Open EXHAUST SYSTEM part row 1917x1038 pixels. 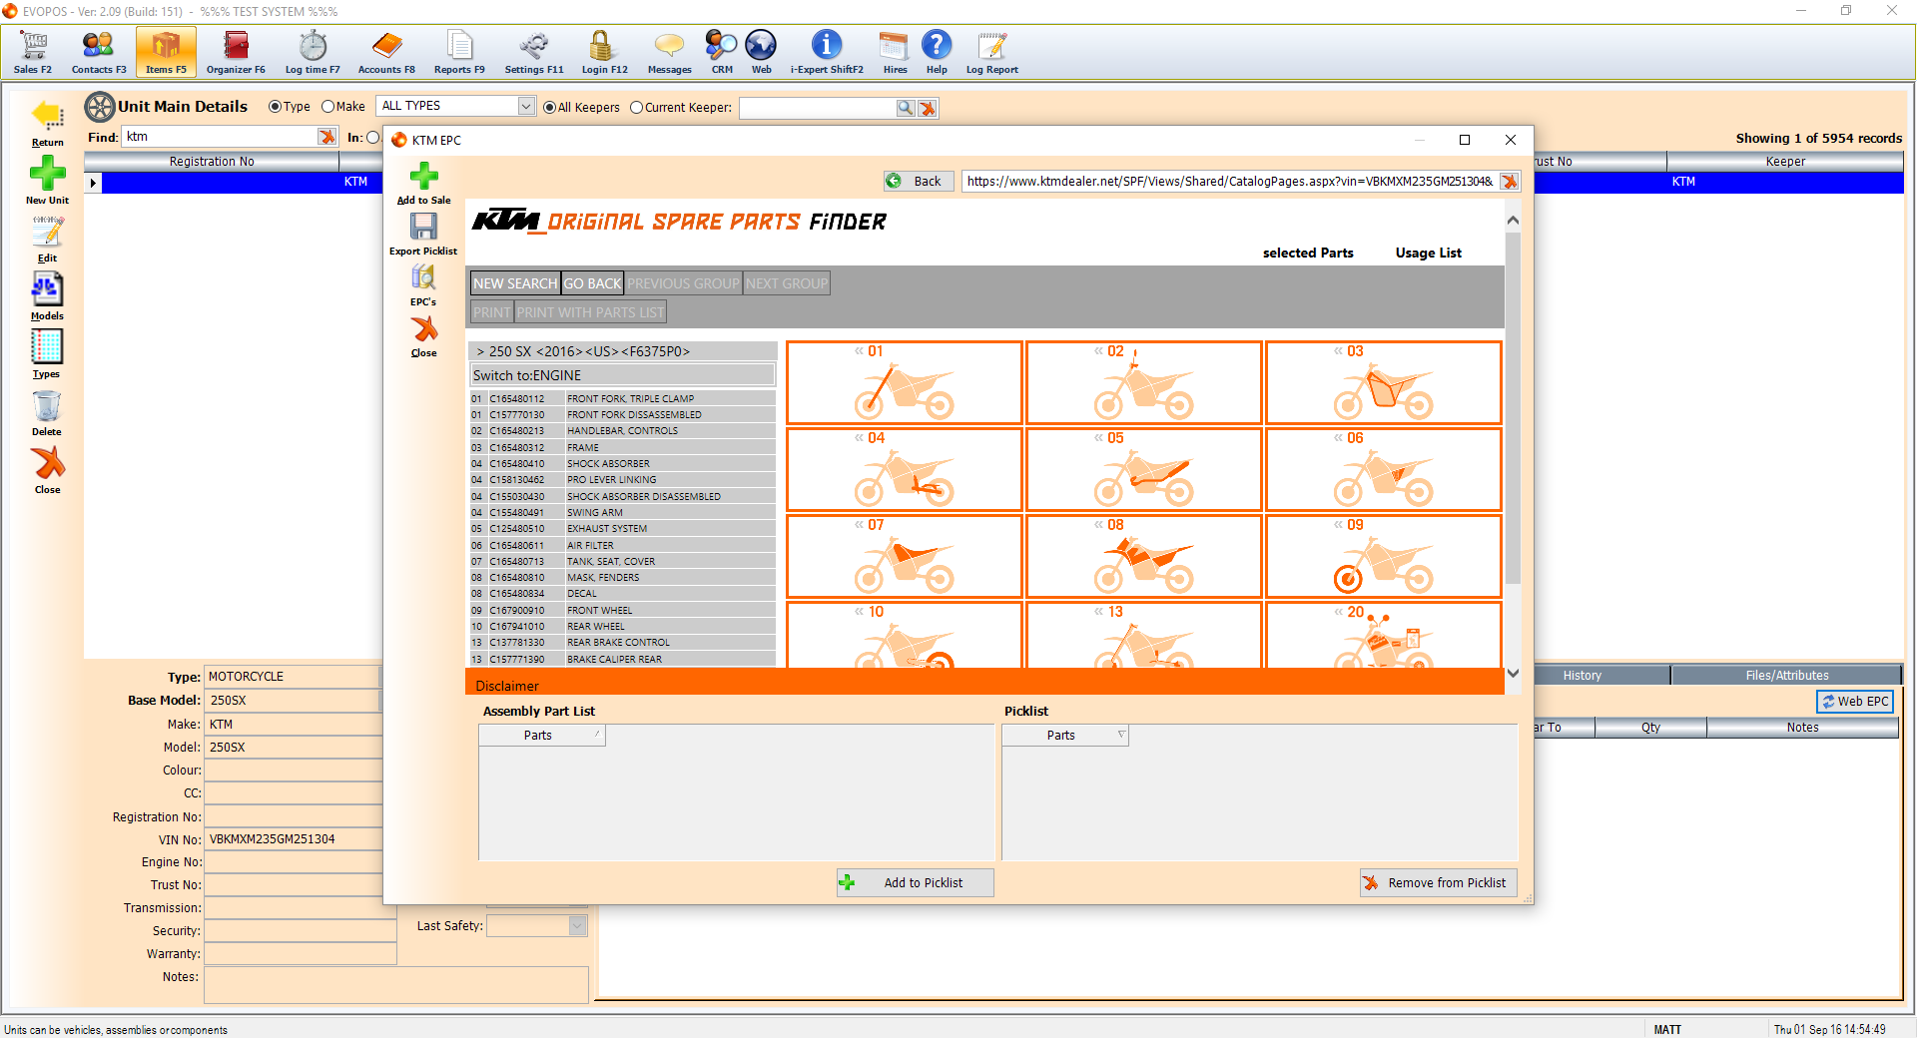[x=622, y=529]
